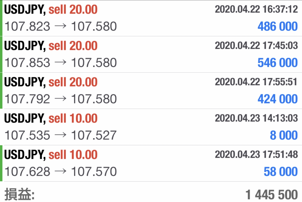Select the trade entered at 107.628
This screenshot has height=202, width=302.
[x=151, y=163]
